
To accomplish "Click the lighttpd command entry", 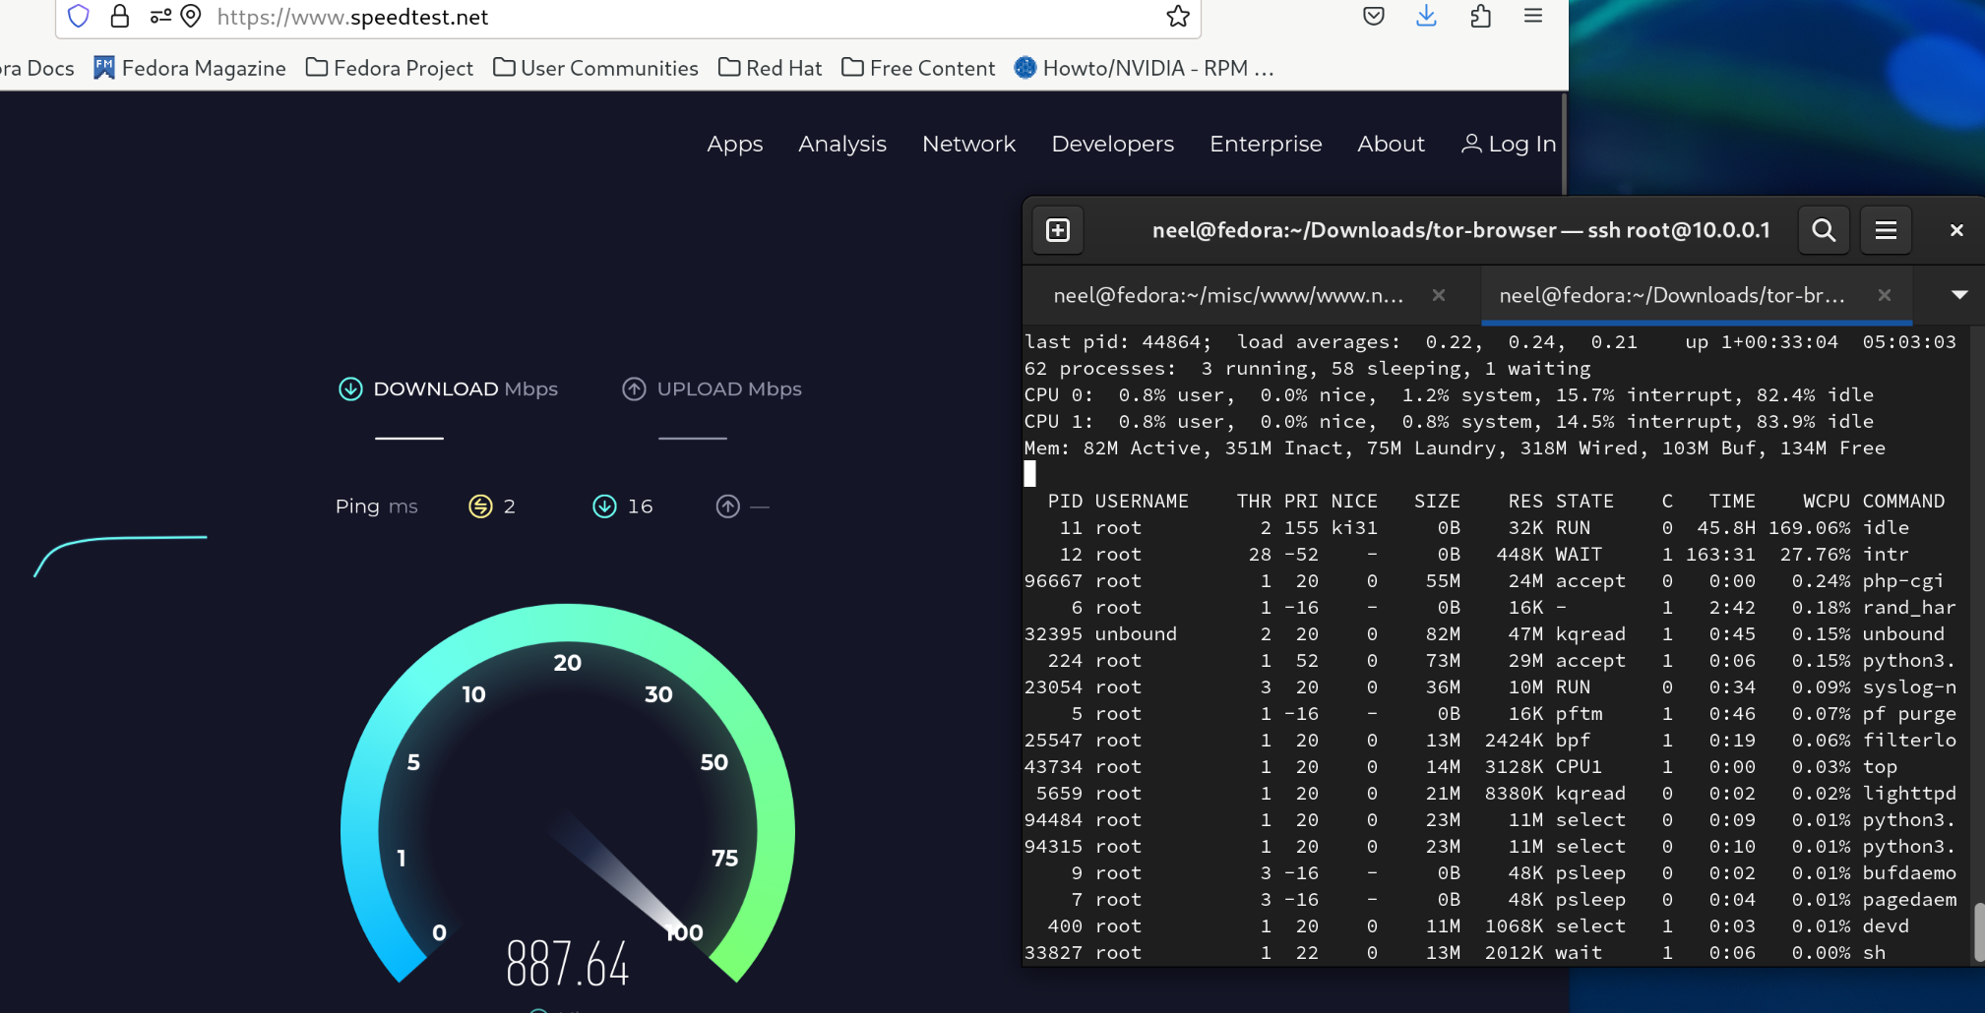I will (1909, 794).
